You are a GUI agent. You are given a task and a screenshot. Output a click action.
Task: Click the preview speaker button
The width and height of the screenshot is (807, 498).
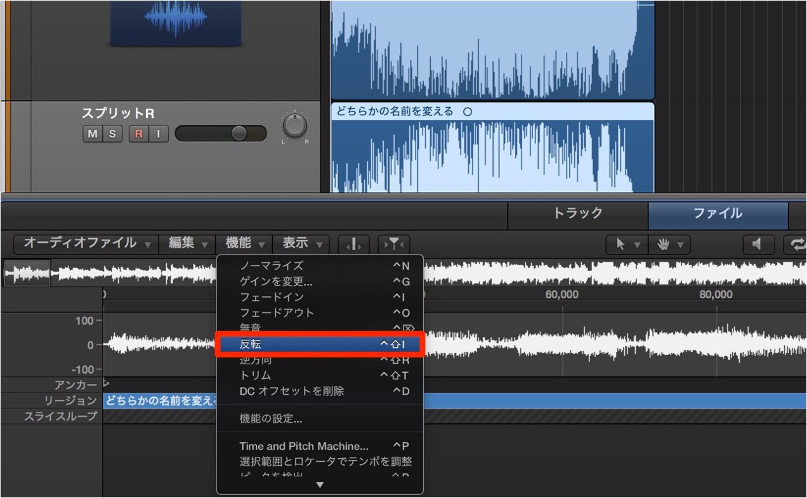759,244
